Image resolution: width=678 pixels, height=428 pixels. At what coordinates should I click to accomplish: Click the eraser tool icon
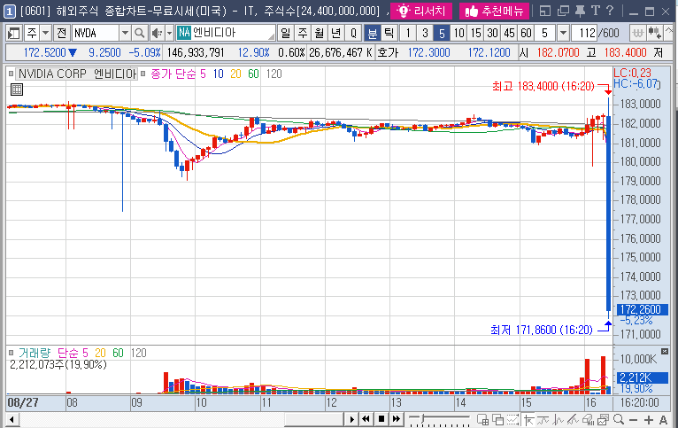(x=589, y=419)
